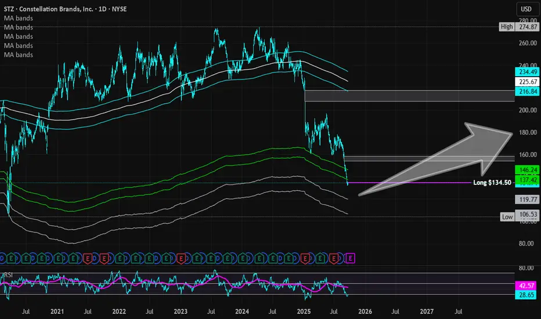The image size is (541, 319).
Task: Click the 225.67 white price tag
Action: 527,82
